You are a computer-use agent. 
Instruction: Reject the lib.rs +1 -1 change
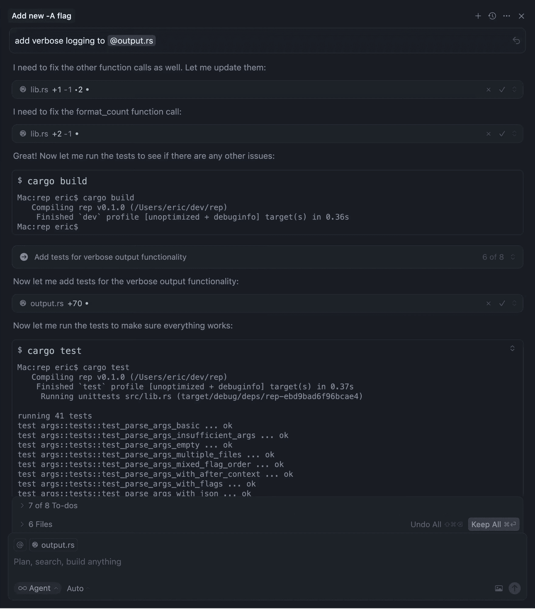(488, 90)
